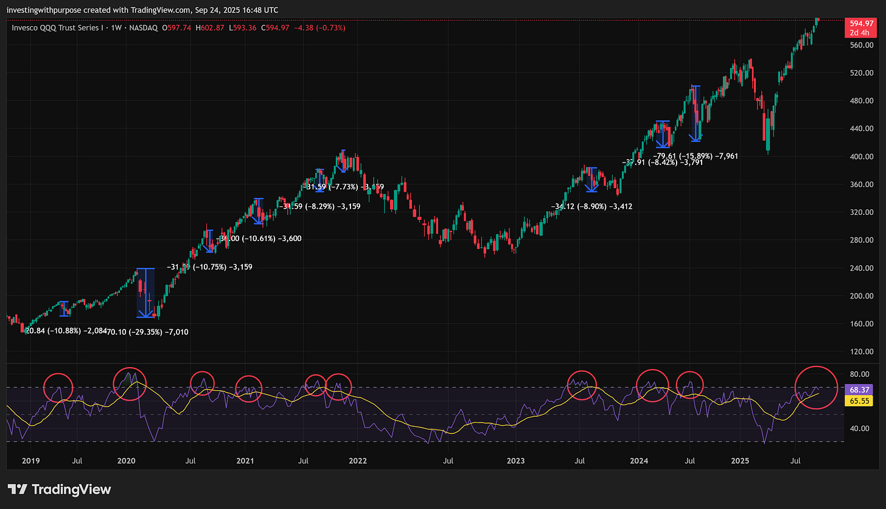Click the 400.00 price axis label
This screenshot has width=886, height=509.
tap(862, 156)
